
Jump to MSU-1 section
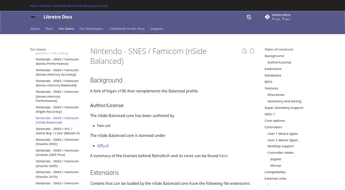pyautogui.click(x=270, y=114)
